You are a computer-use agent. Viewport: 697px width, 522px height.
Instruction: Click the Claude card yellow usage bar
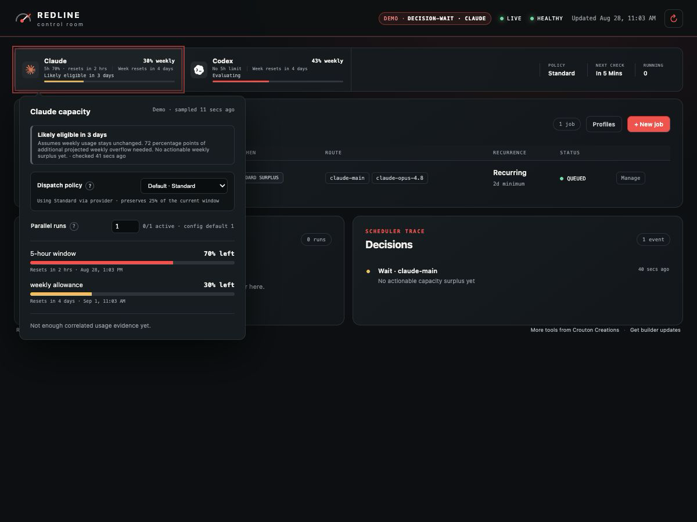point(109,81)
